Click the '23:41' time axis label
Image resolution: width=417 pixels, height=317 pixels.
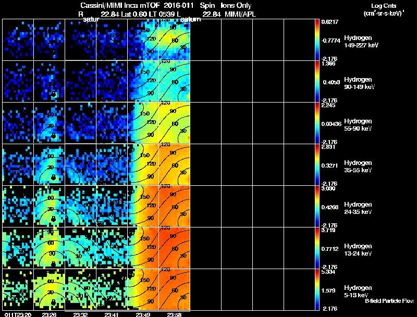coord(112,315)
